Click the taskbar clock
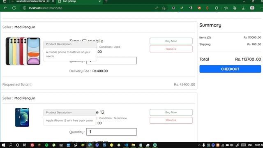 [x=259, y=145]
